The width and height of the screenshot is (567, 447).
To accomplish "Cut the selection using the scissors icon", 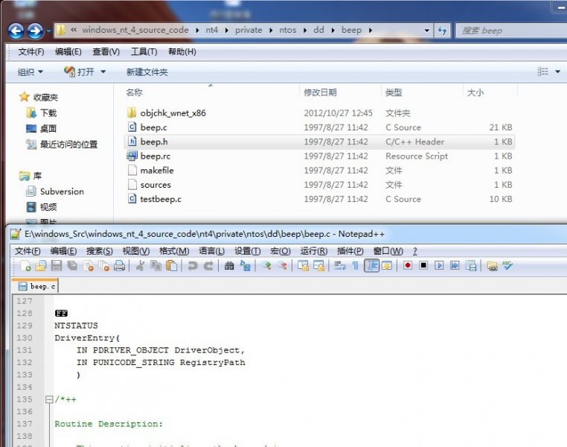I will pos(140,266).
